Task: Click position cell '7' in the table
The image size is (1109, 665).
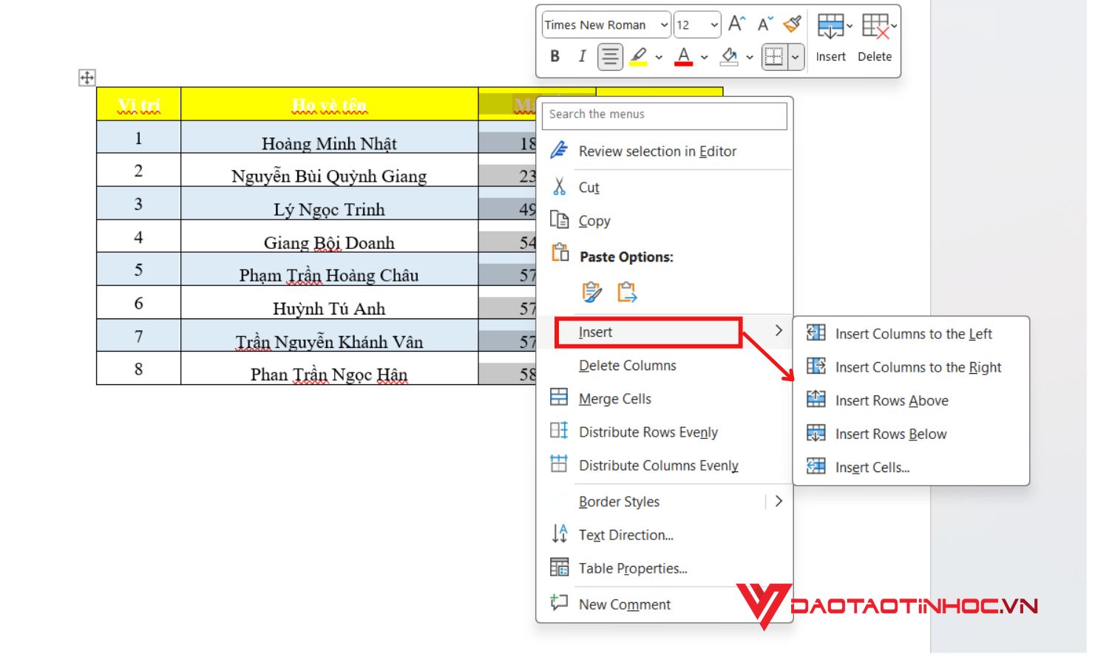Action: pyautogui.click(x=138, y=336)
